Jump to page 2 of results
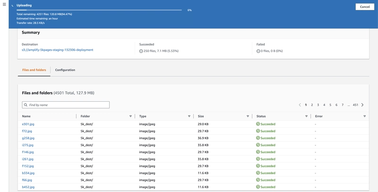 (312, 105)
